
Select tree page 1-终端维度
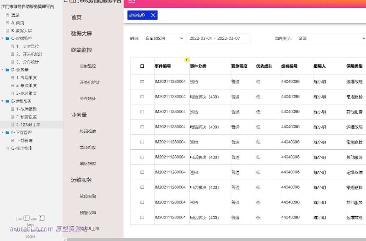click(x=27, y=77)
